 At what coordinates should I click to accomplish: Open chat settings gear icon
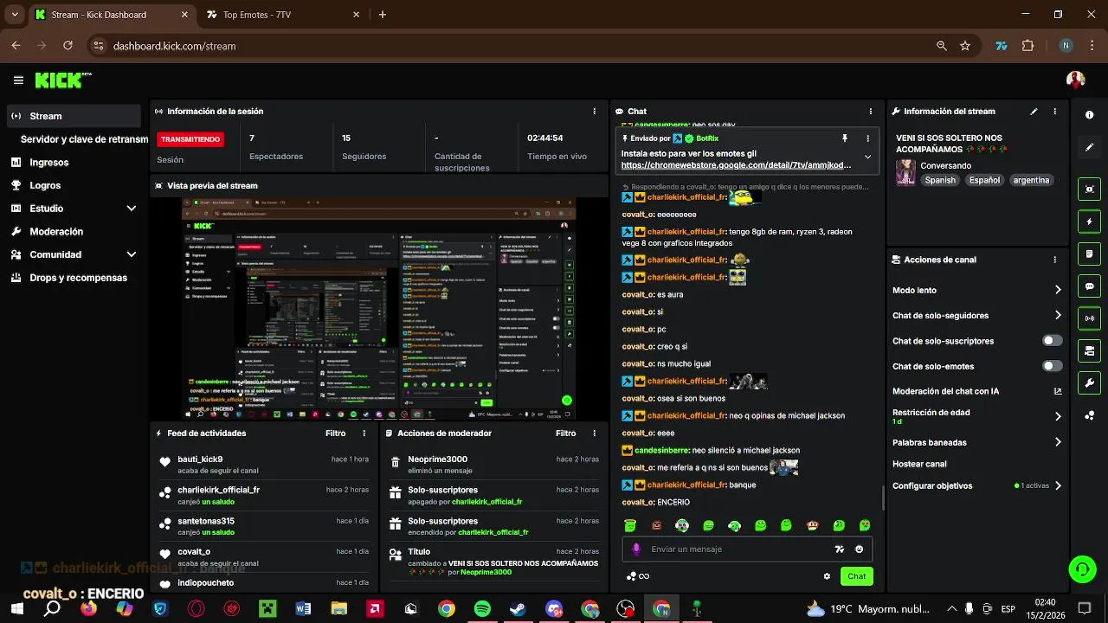[x=827, y=576]
